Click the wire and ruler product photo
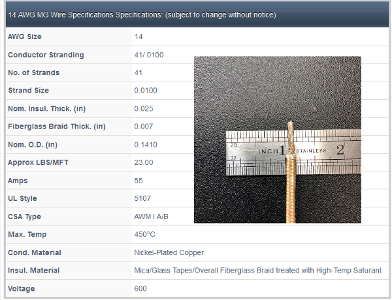The width and height of the screenshot is (392, 300). click(278, 140)
